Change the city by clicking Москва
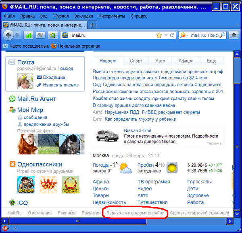The width and height of the screenshot is (242, 233). click(x=101, y=155)
